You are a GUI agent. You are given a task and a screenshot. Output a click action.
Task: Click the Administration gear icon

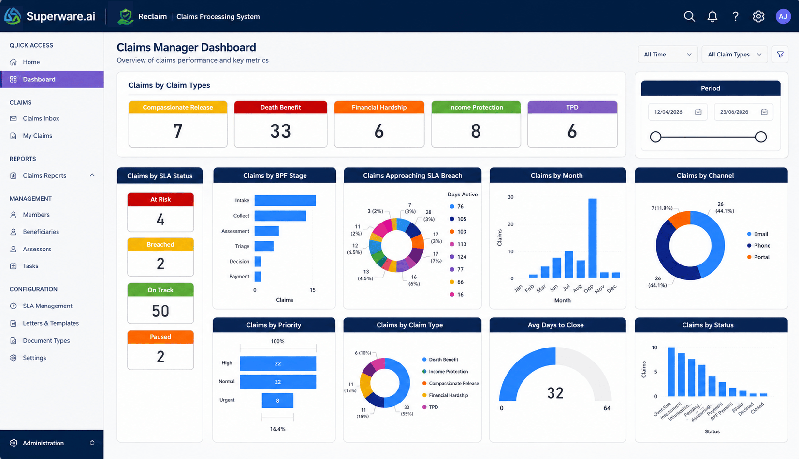(14, 443)
